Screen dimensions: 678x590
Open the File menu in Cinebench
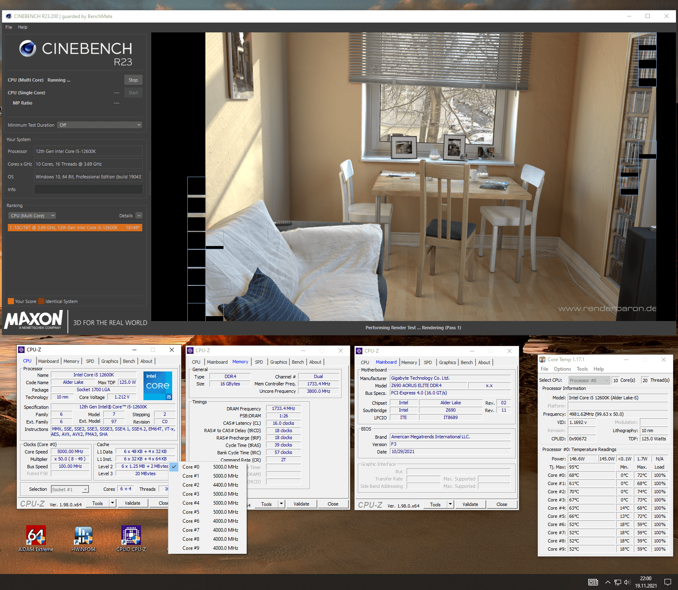(9, 27)
